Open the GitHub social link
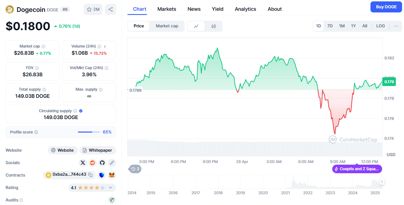 [x=102, y=163]
